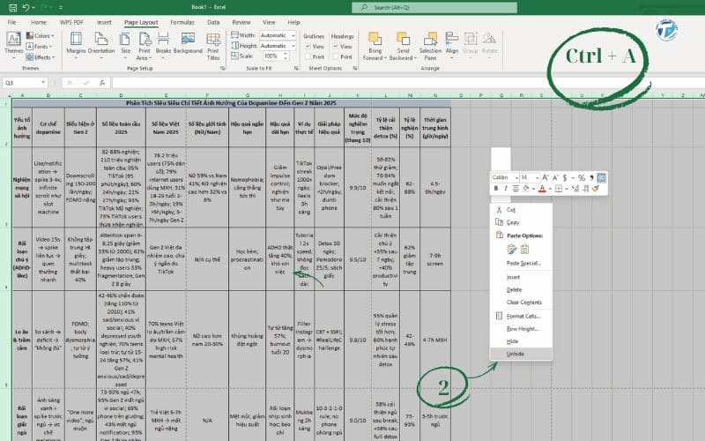Open Paste Special from context menu
705x441 pixels.
[521, 263]
